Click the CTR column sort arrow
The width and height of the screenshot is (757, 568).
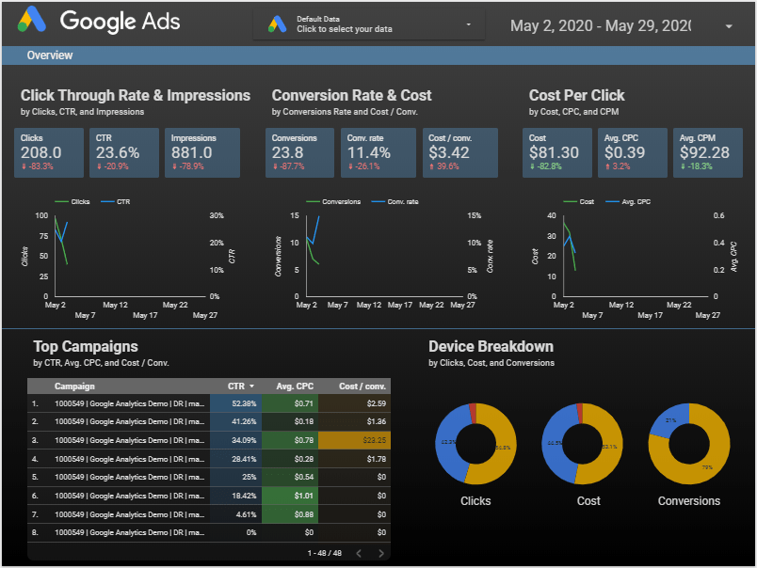pos(251,387)
